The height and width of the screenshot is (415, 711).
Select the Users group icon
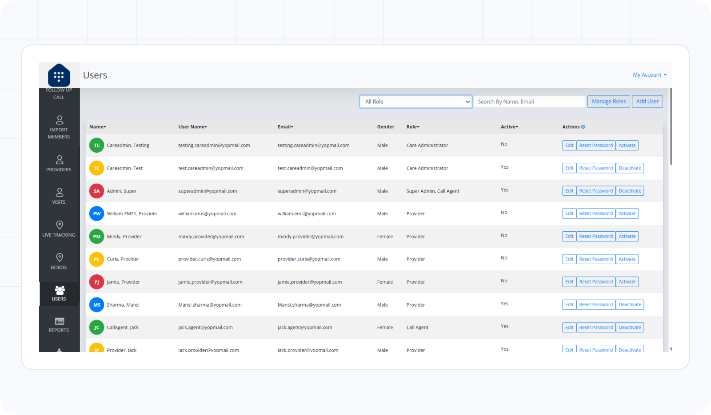(x=60, y=290)
